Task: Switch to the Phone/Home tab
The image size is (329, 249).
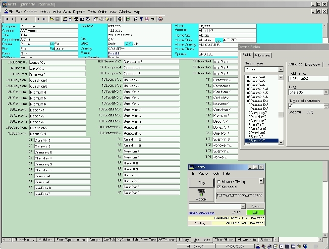Action: (x=224, y=240)
